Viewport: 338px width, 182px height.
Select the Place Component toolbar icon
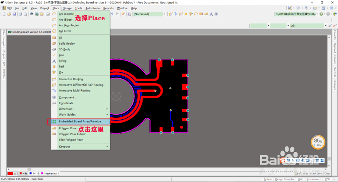coord(216,14)
